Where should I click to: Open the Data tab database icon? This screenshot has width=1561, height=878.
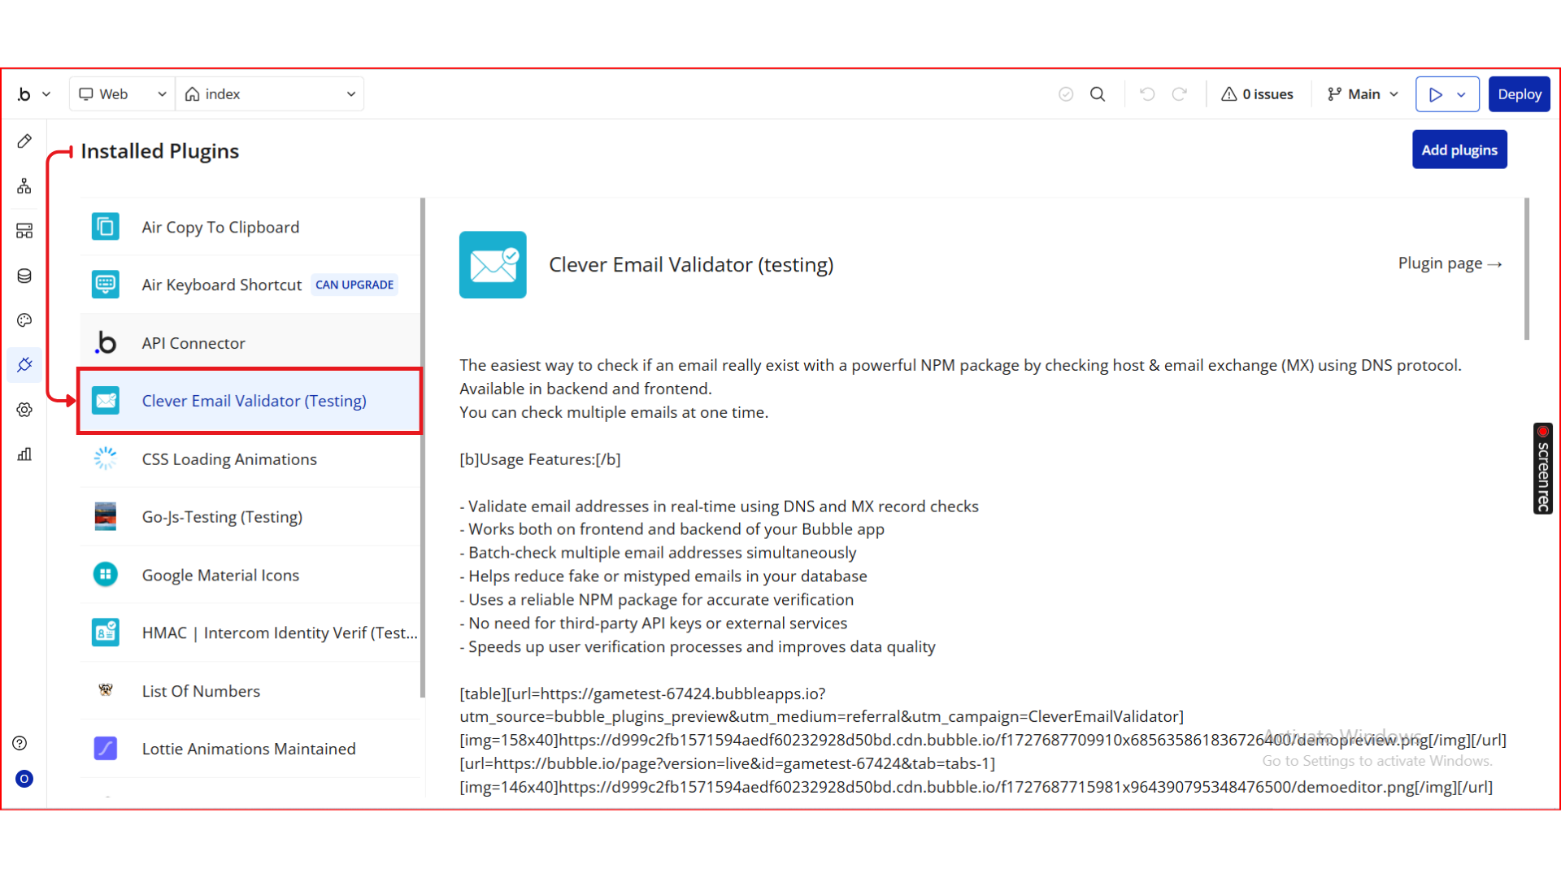coord(24,276)
